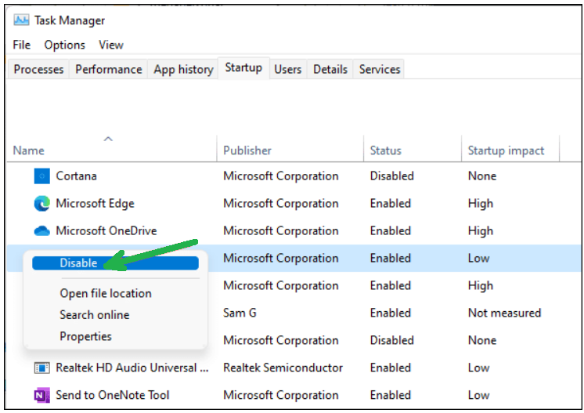Select the Details tab

point(330,69)
